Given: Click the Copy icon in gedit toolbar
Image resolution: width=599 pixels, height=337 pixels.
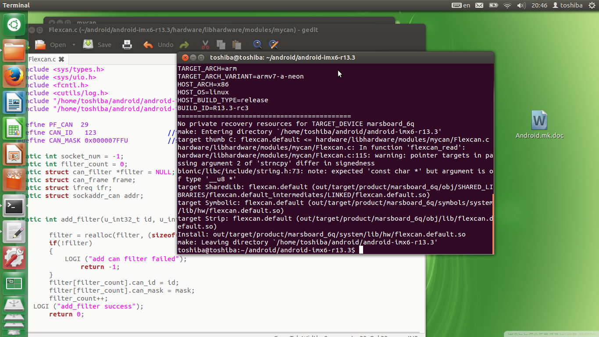Looking at the screenshot, I should [221, 44].
